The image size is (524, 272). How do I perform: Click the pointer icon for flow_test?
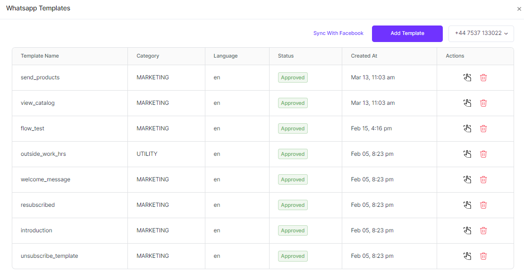467,128
